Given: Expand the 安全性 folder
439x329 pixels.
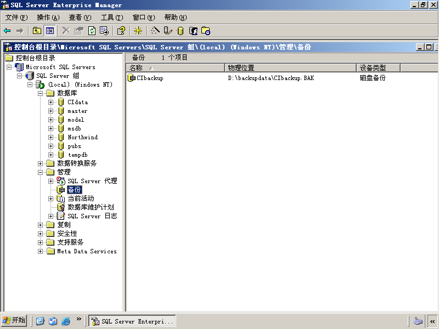Looking at the screenshot, I should [40, 234].
